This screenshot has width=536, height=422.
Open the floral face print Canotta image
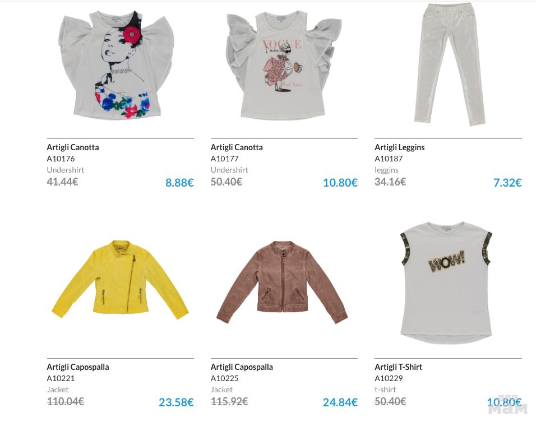tap(117, 65)
